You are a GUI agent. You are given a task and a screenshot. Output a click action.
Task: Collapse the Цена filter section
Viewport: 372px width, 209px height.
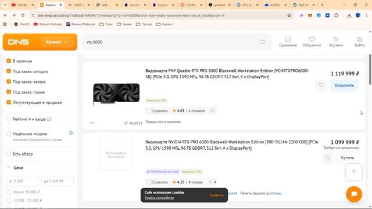[9, 168]
